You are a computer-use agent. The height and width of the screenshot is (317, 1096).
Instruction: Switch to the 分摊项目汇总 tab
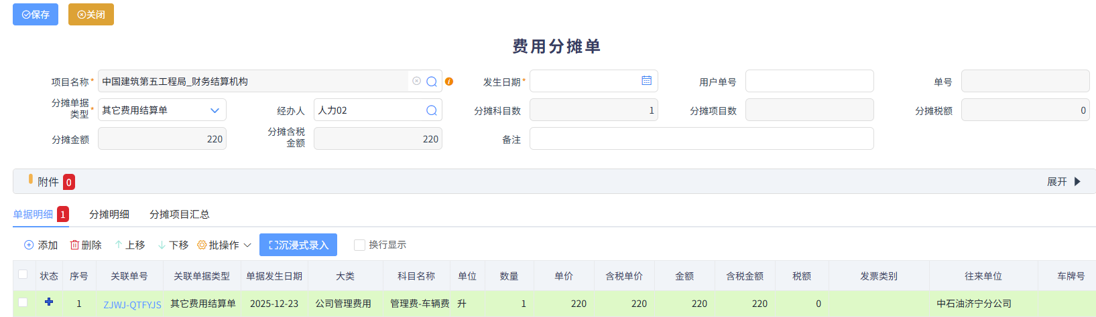(x=180, y=215)
